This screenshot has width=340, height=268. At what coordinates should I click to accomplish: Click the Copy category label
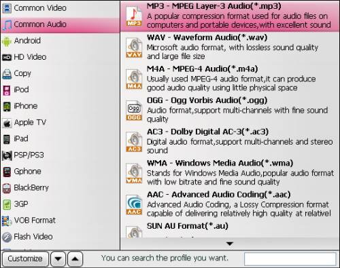point(22,74)
